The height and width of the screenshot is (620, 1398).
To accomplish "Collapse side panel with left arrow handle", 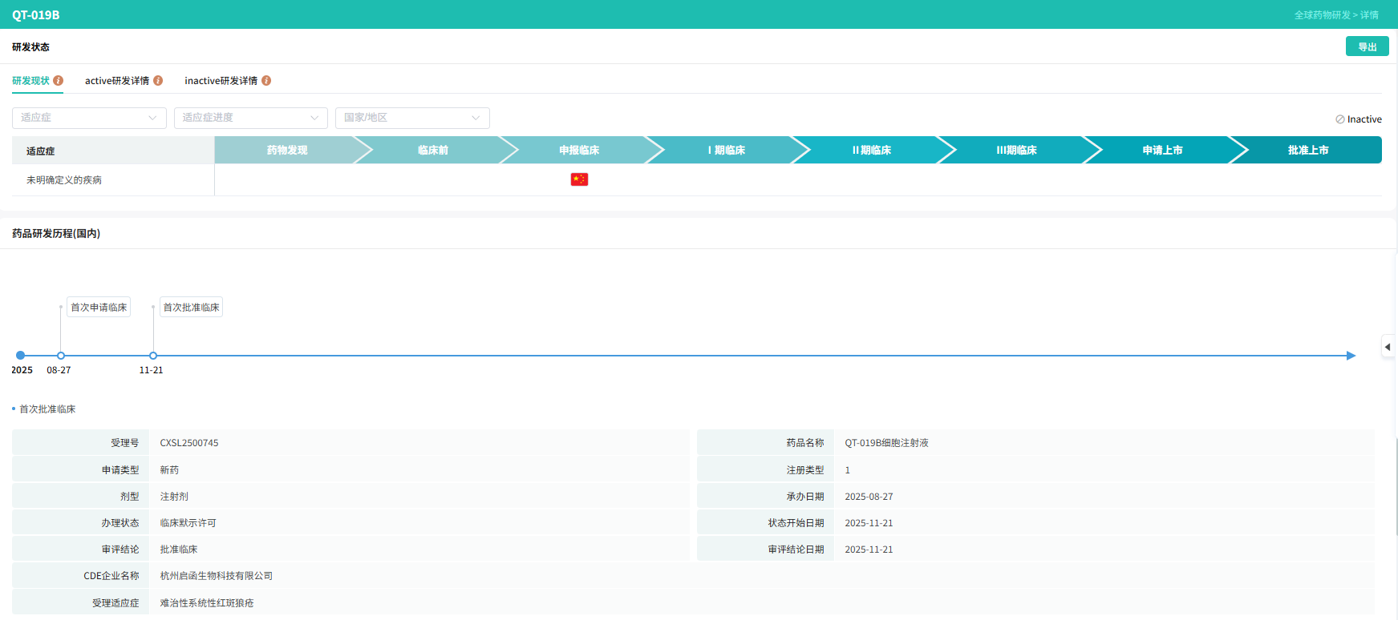I will [1387, 347].
